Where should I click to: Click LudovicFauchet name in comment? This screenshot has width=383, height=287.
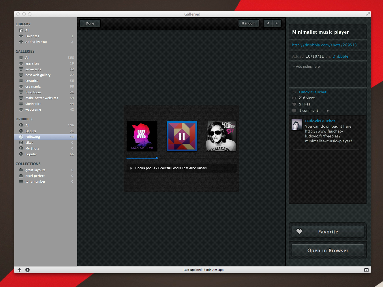click(320, 121)
